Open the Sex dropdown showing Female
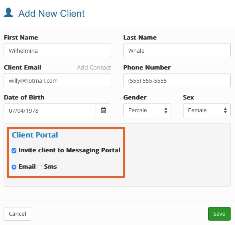 click(x=207, y=110)
